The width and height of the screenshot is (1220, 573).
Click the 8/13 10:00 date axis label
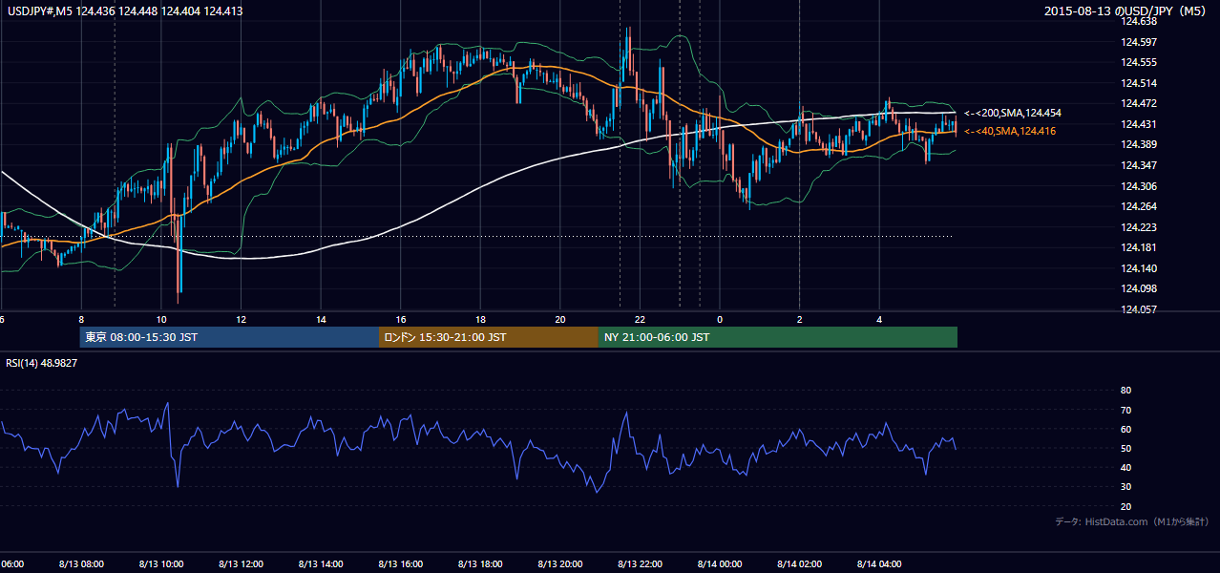(161, 564)
